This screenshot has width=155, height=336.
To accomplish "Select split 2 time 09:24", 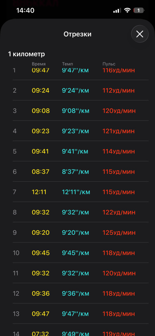I will [x=41, y=90].
